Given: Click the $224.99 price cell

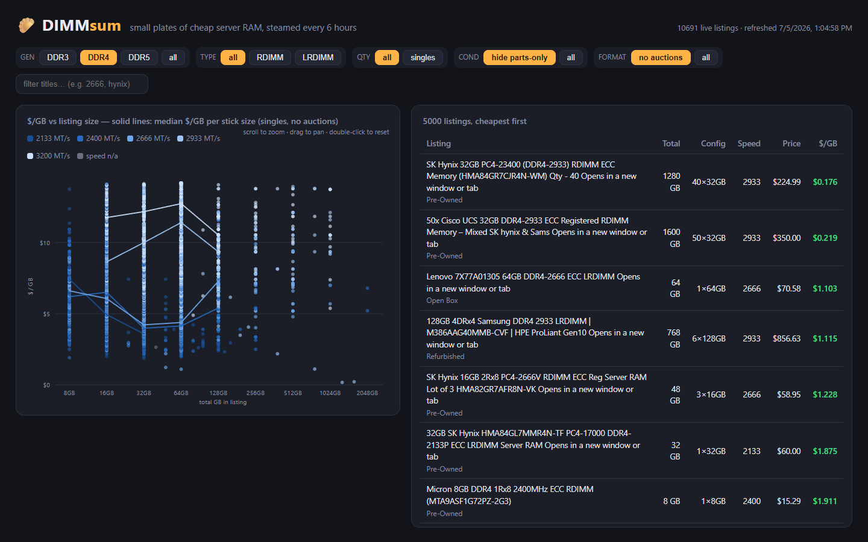Looking at the screenshot, I should coord(787,182).
